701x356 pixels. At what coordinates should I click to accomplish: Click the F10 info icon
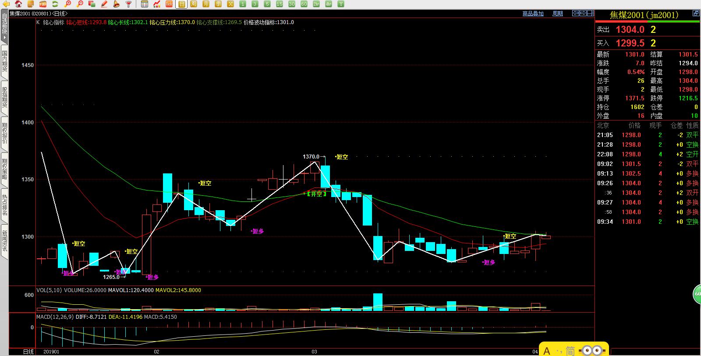[43, 4]
